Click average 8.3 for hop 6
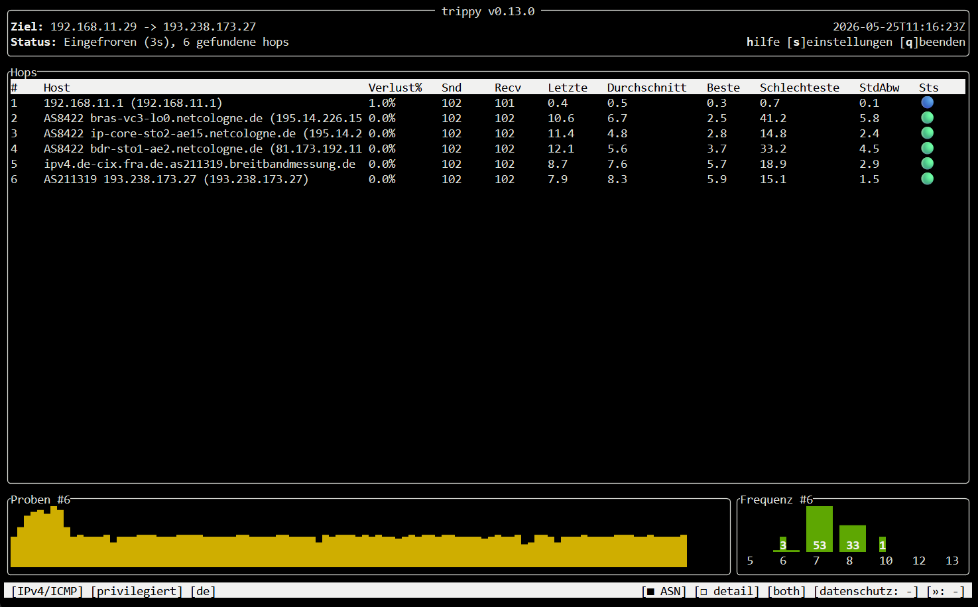Screen dimensions: 978x607 coord(617,179)
